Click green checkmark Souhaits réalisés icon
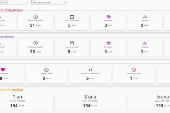 pyautogui.click(x=46, y=70)
